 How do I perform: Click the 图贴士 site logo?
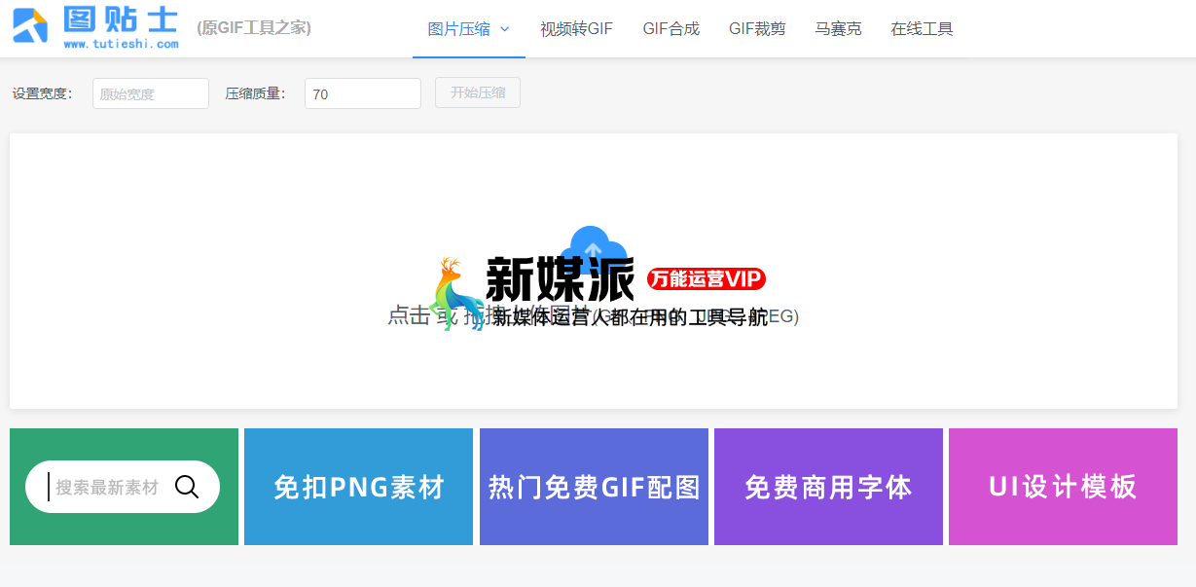point(95,27)
